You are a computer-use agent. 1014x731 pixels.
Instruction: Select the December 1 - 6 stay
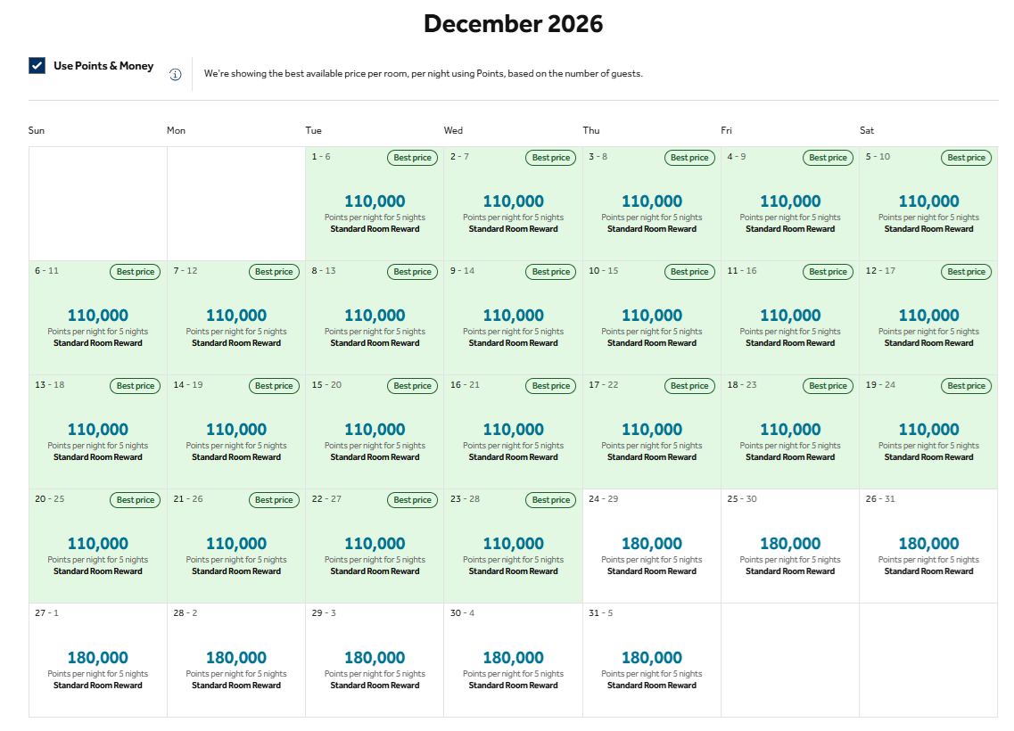pos(375,204)
